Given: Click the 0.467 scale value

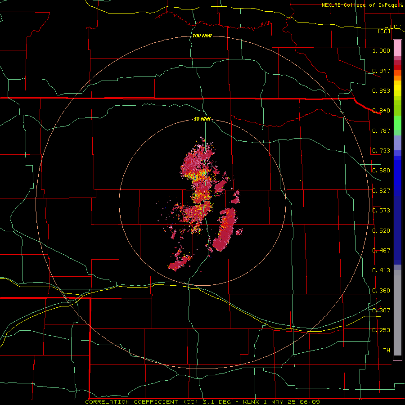Looking at the screenshot, I should (381, 251).
